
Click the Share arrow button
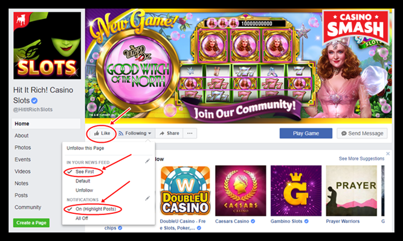169,133
